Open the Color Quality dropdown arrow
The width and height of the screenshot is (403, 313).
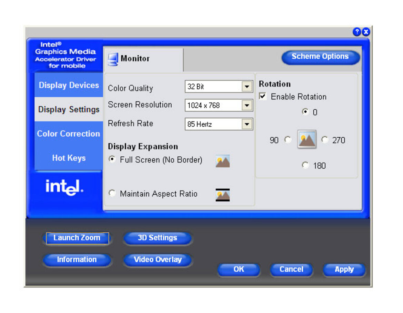coord(247,87)
